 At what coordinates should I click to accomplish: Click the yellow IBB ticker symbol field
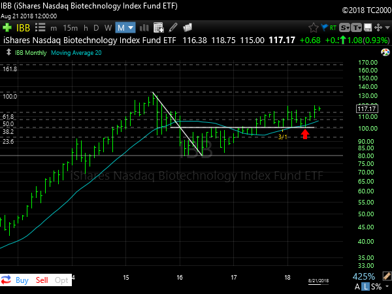pyautogui.click(x=23, y=27)
